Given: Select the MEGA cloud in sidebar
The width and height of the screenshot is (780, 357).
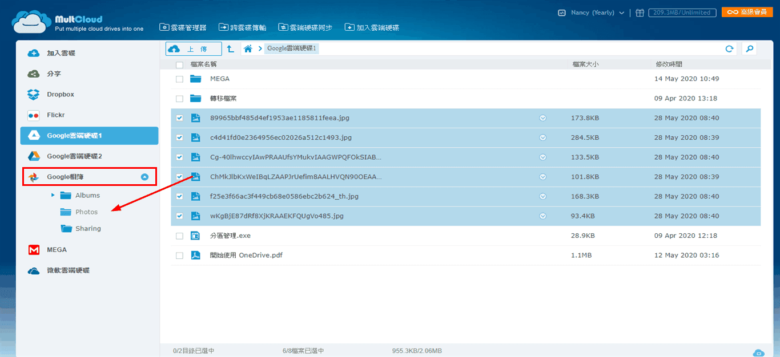Looking at the screenshot, I should 57,250.
